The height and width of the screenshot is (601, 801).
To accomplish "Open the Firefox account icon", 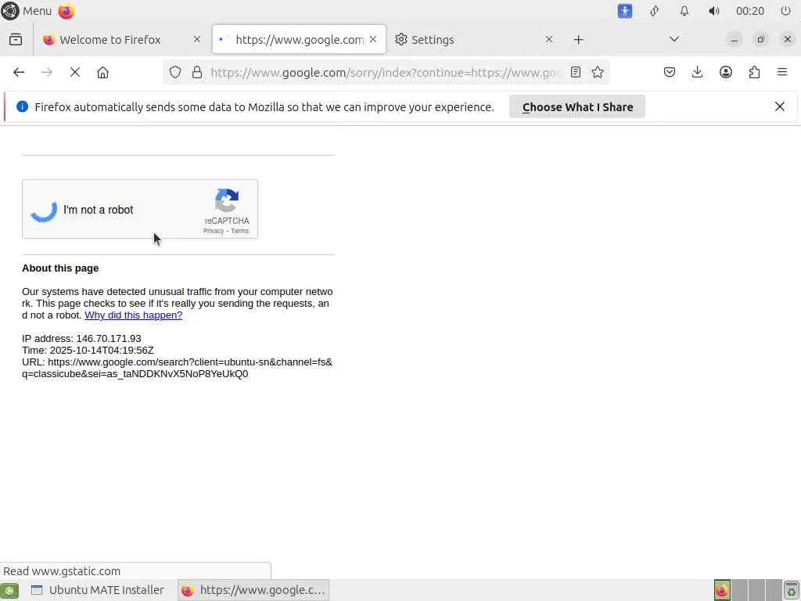I will 725,73.
